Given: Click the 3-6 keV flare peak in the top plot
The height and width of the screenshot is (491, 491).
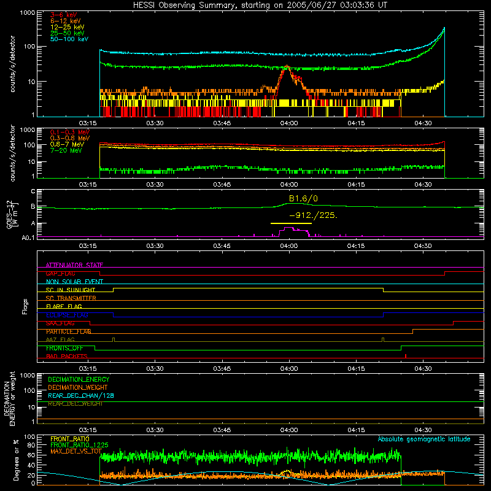Looking at the screenshot, I should tap(287, 66).
